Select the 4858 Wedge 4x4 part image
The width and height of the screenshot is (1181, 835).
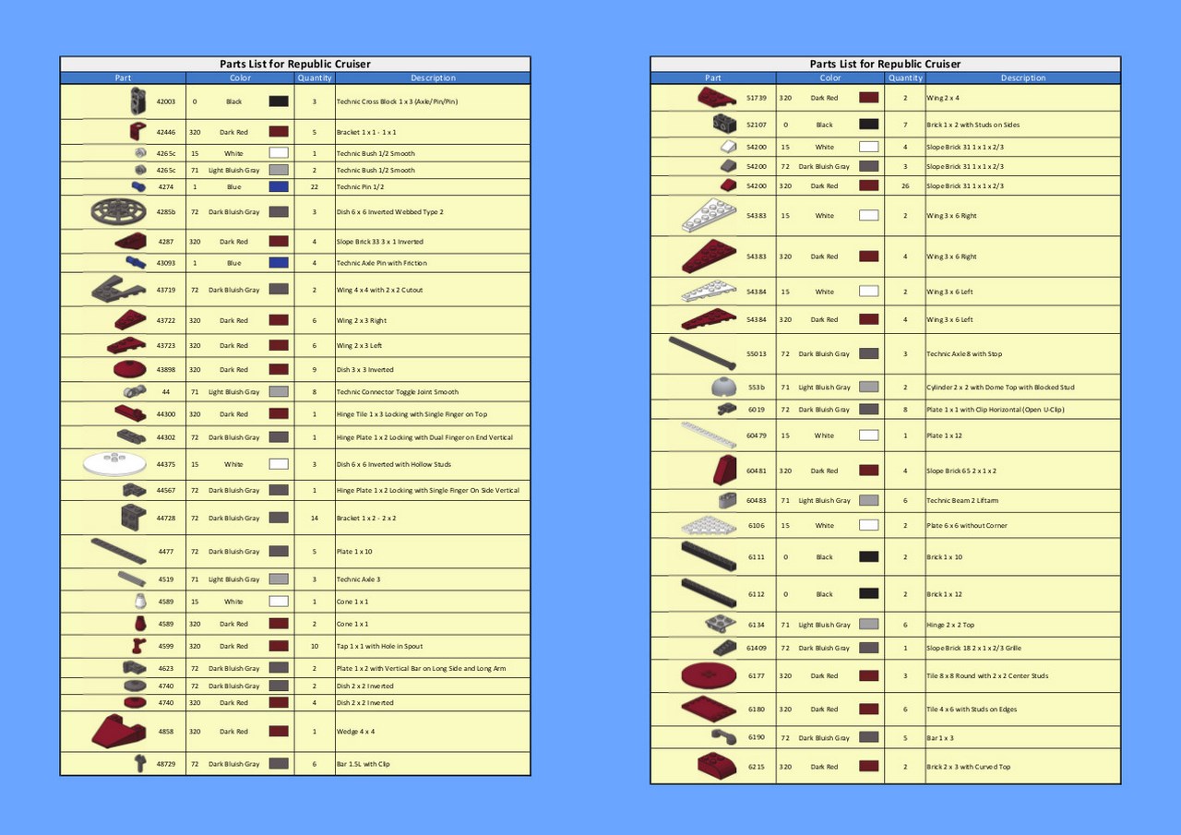coord(119,731)
